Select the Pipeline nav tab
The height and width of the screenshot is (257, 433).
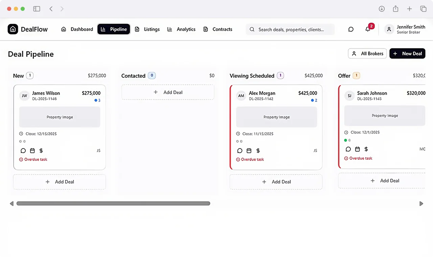[x=114, y=29]
